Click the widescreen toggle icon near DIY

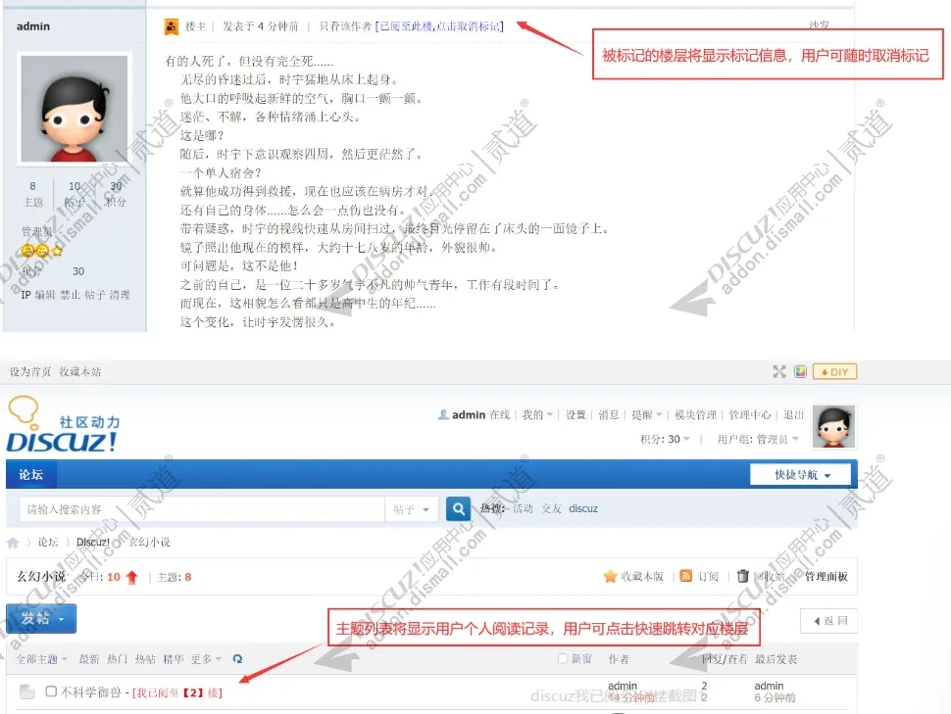click(779, 372)
